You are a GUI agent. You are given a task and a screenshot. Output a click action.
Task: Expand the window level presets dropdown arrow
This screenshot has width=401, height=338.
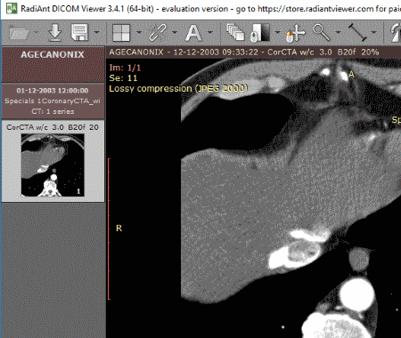coord(277,32)
